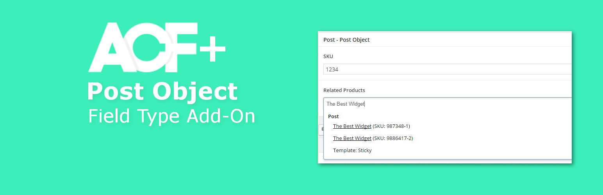Click the partially hidden button left of dropdown
Screen dimensions: 603x195
tap(321, 129)
